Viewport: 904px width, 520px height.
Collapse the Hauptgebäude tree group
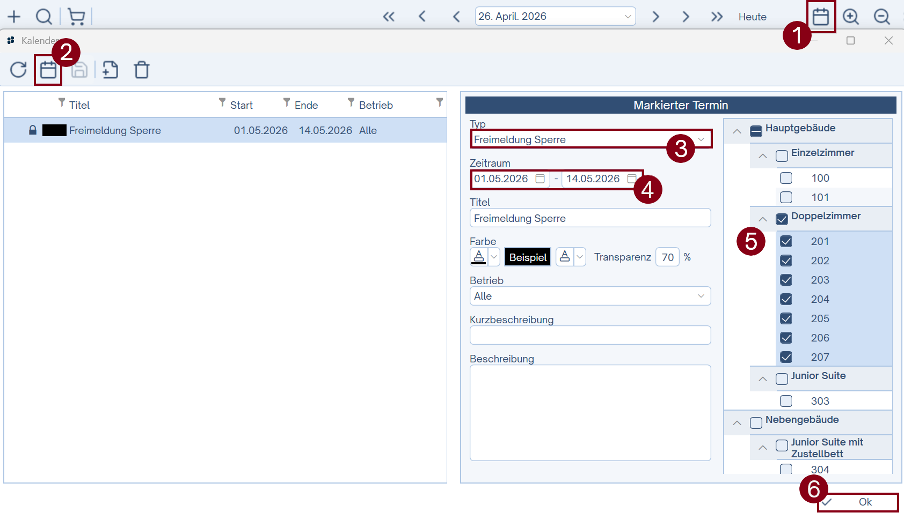[x=737, y=131]
